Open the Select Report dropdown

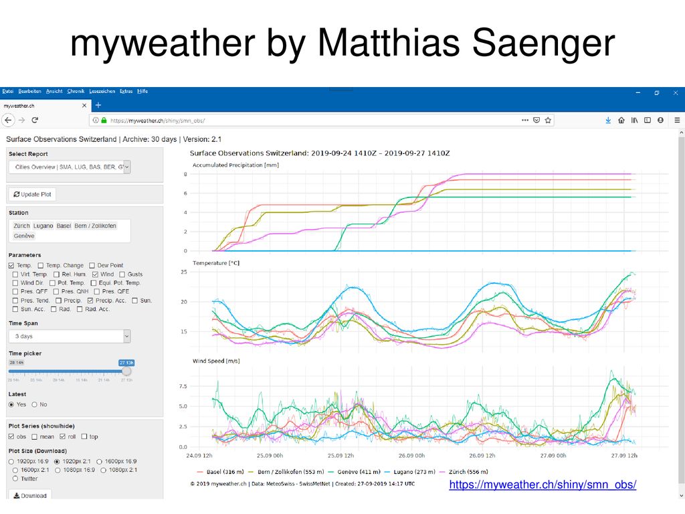coord(70,167)
